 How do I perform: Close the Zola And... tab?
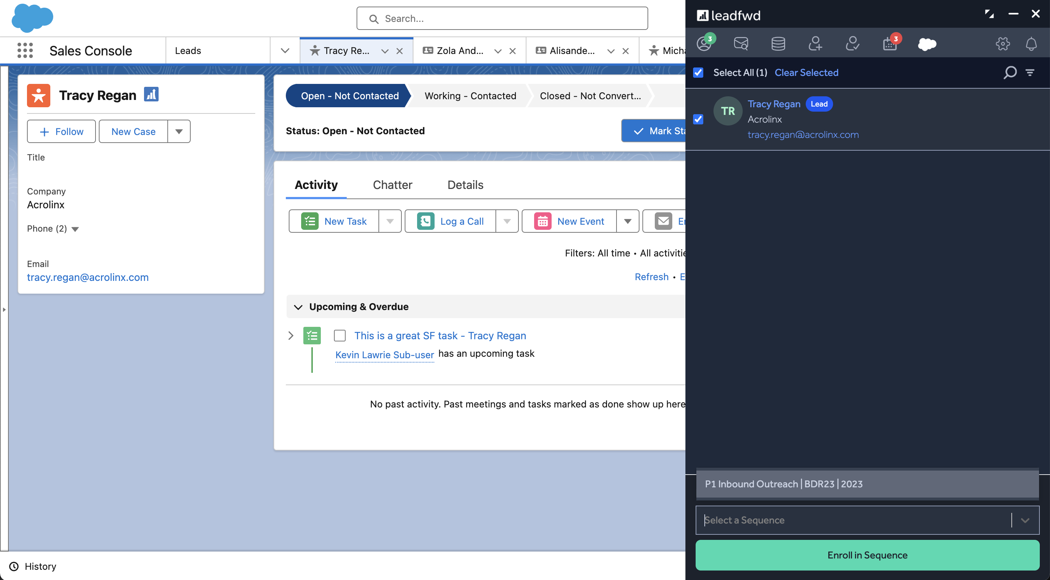coord(513,51)
